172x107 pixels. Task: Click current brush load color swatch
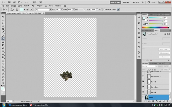[21, 9]
